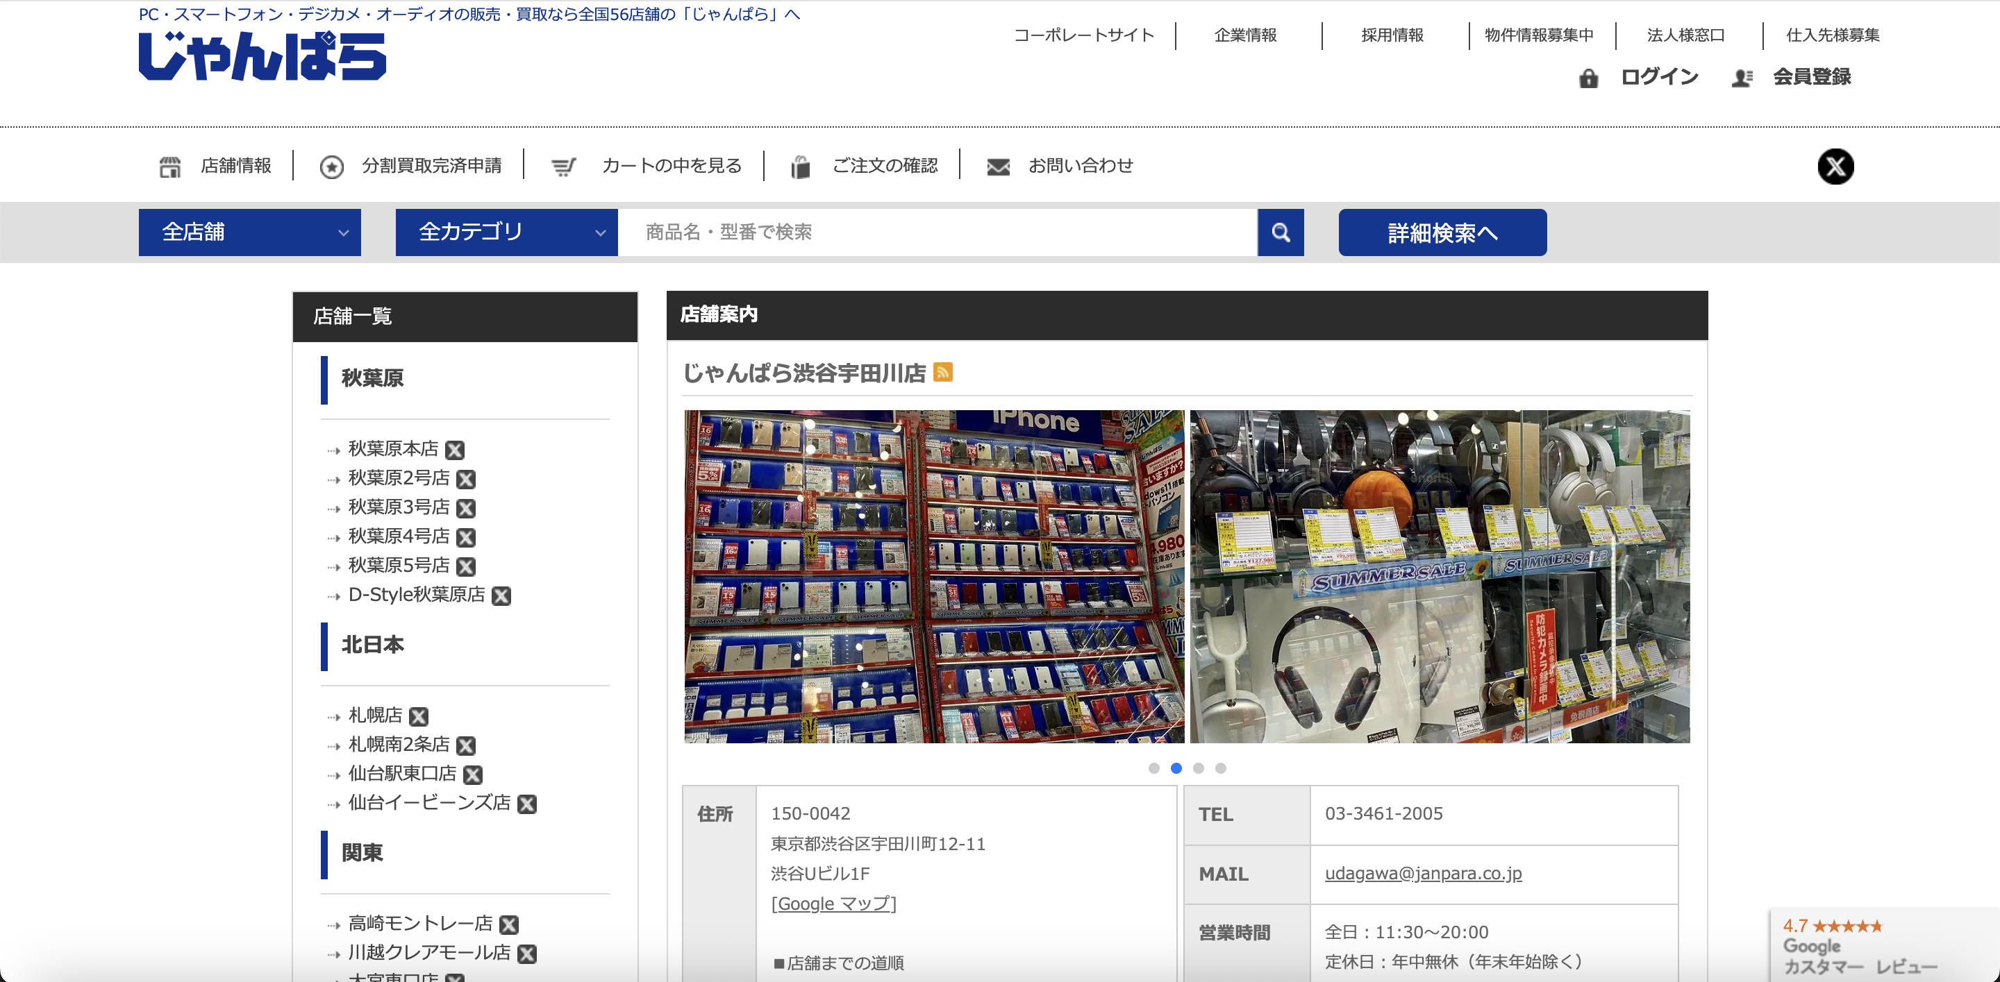Click the X icon next to 秋葉原5号店
2000x982 pixels.
[x=466, y=567]
